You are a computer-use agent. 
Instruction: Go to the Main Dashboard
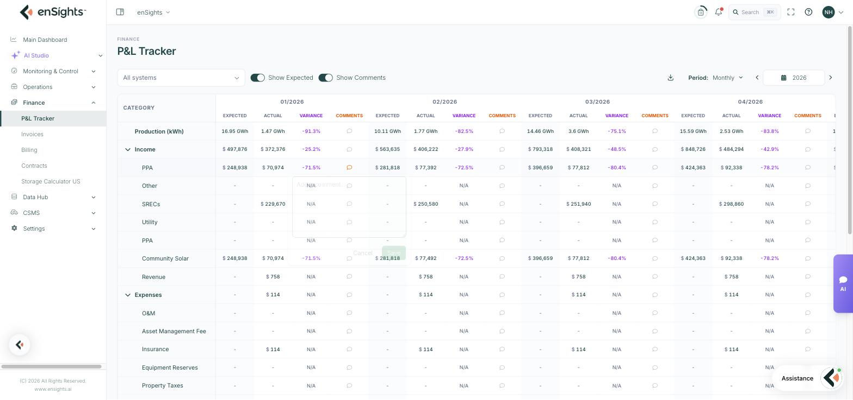pyautogui.click(x=45, y=40)
